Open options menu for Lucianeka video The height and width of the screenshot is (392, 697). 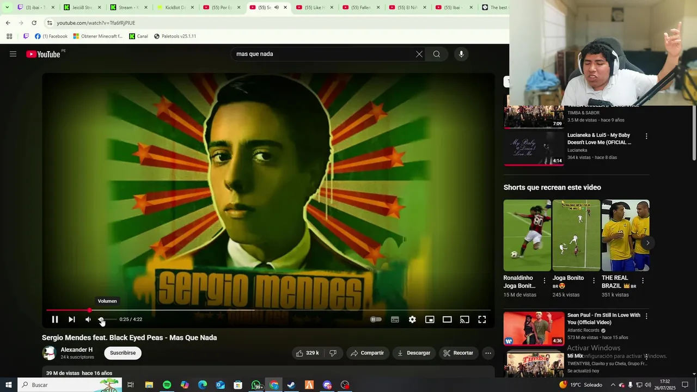646,136
